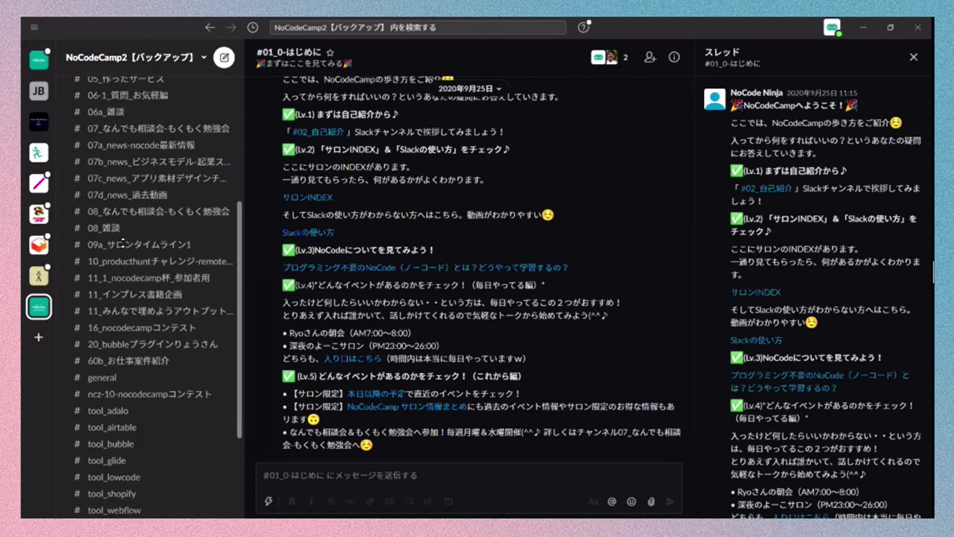Toggle strikethrough formatting in composer
This screenshot has height=537, width=954.
tap(331, 501)
